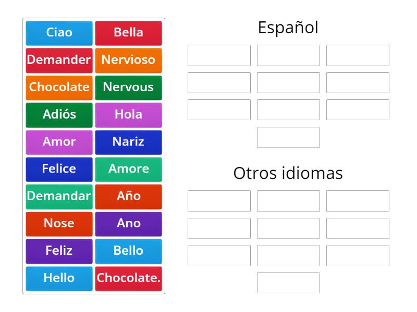Click the 'Nariz' tile
This screenshot has width=417, height=312.
[x=128, y=141]
